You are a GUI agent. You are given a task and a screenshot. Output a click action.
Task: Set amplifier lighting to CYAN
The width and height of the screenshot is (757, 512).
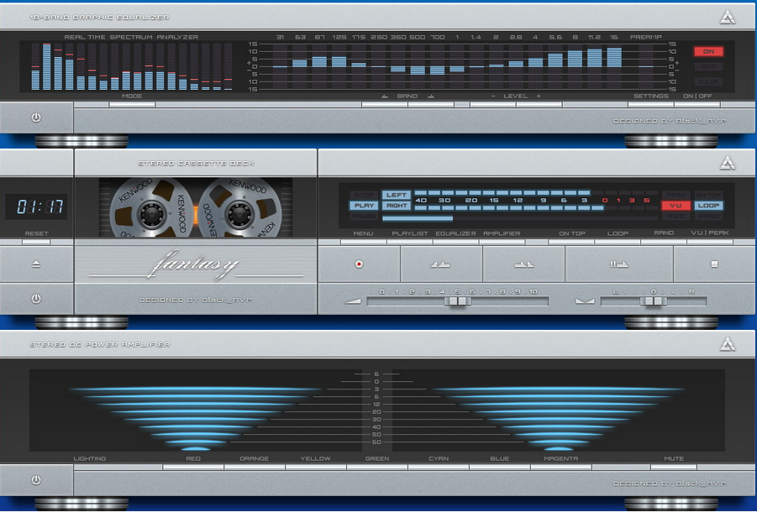[x=438, y=458]
